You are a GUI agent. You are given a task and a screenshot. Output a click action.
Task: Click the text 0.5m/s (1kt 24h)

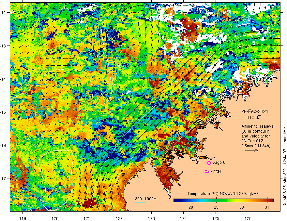click(256, 146)
